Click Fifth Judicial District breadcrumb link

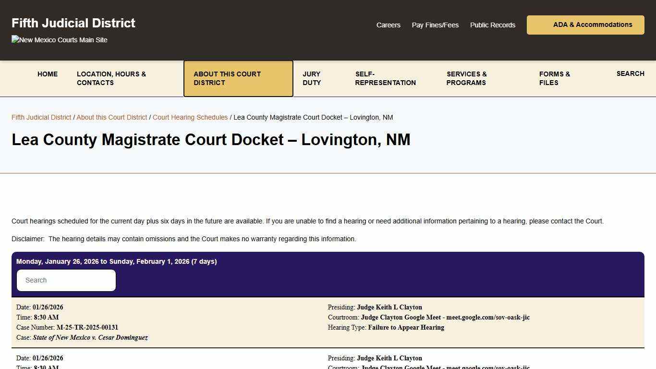[x=41, y=117]
